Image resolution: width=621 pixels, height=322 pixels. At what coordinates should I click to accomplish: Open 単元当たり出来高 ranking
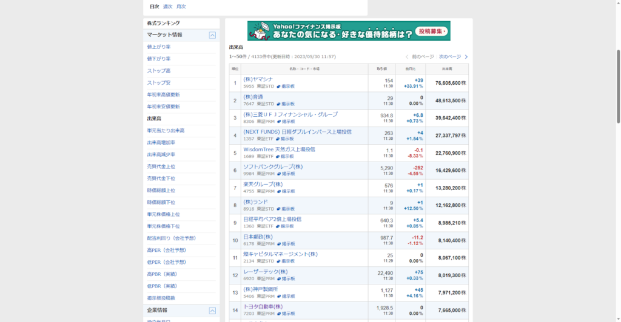166,131
